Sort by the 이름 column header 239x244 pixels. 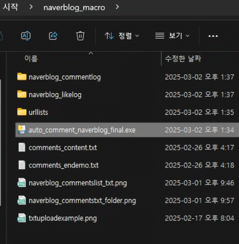point(31,58)
